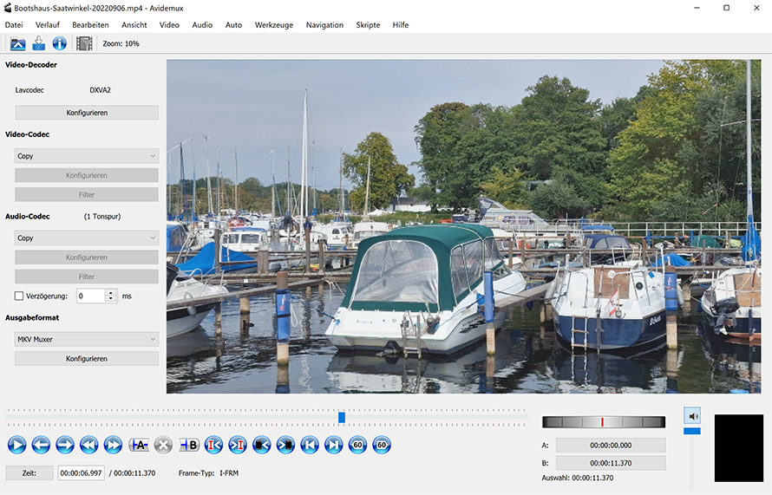Go to next black frame
The image size is (772, 495).
pyautogui.click(x=285, y=445)
